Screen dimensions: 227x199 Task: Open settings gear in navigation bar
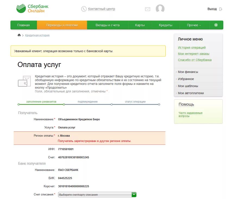click(x=216, y=25)
